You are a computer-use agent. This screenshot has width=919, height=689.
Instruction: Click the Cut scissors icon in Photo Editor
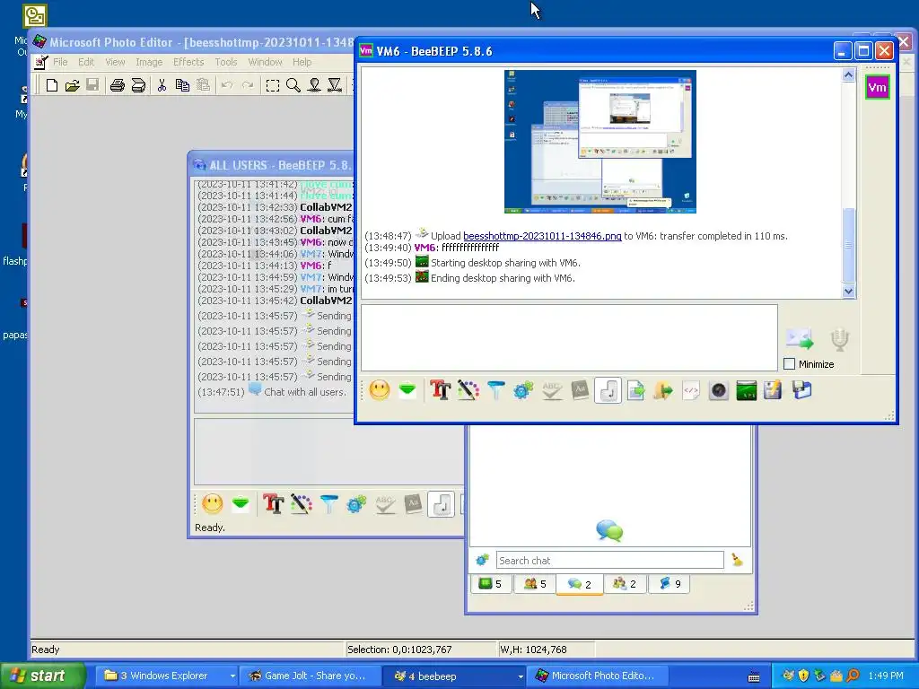tap(162, 85)
